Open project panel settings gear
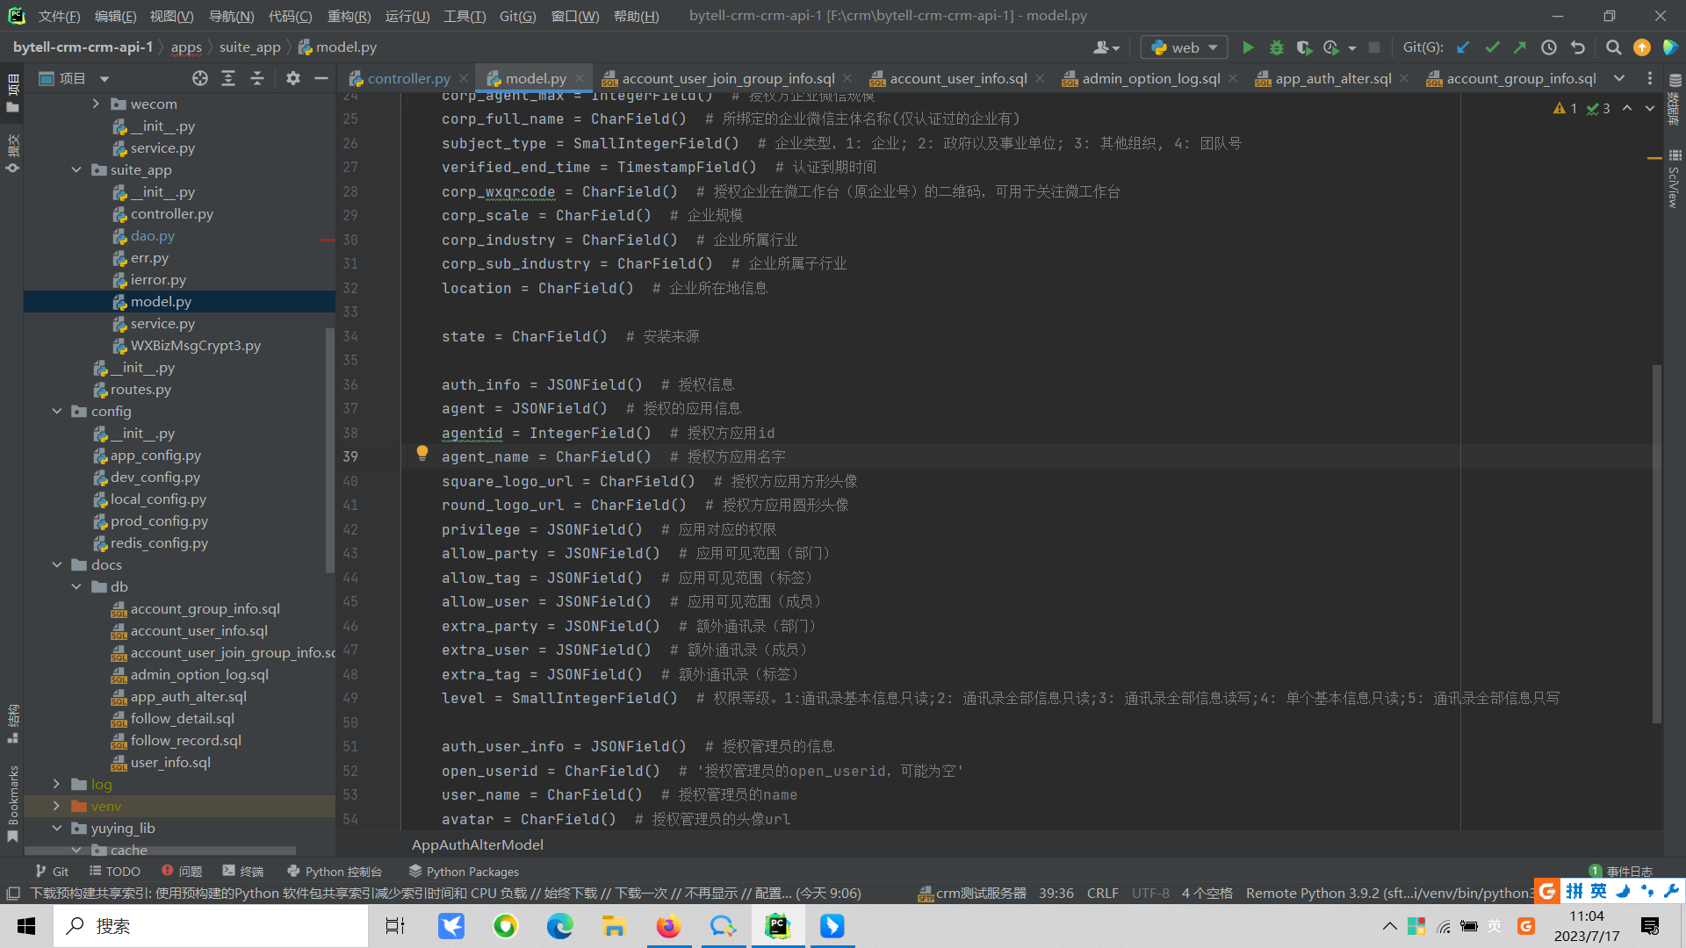Image resolution: width=1686 pixels, height=948 pixels. coord(293,78)
